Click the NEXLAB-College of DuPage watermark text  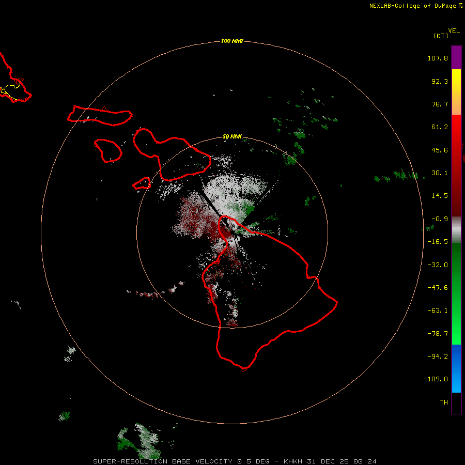pyautogui.click(x=415, y=6)
